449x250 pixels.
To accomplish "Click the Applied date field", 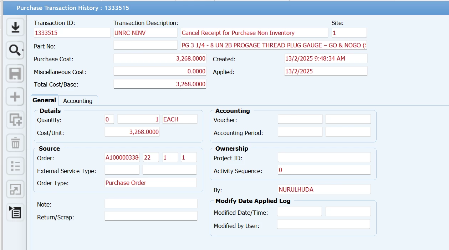I will [x=326, y=71].
